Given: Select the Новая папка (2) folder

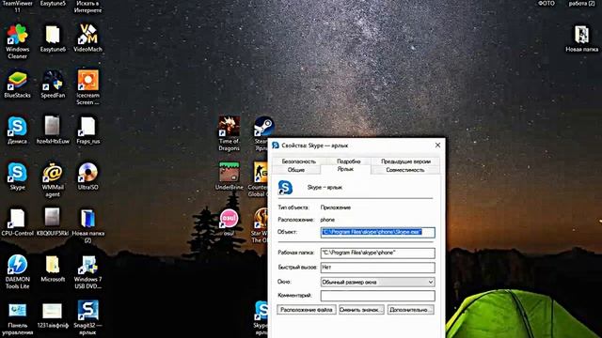Looking at the screenshot, I should pos(87,219).
